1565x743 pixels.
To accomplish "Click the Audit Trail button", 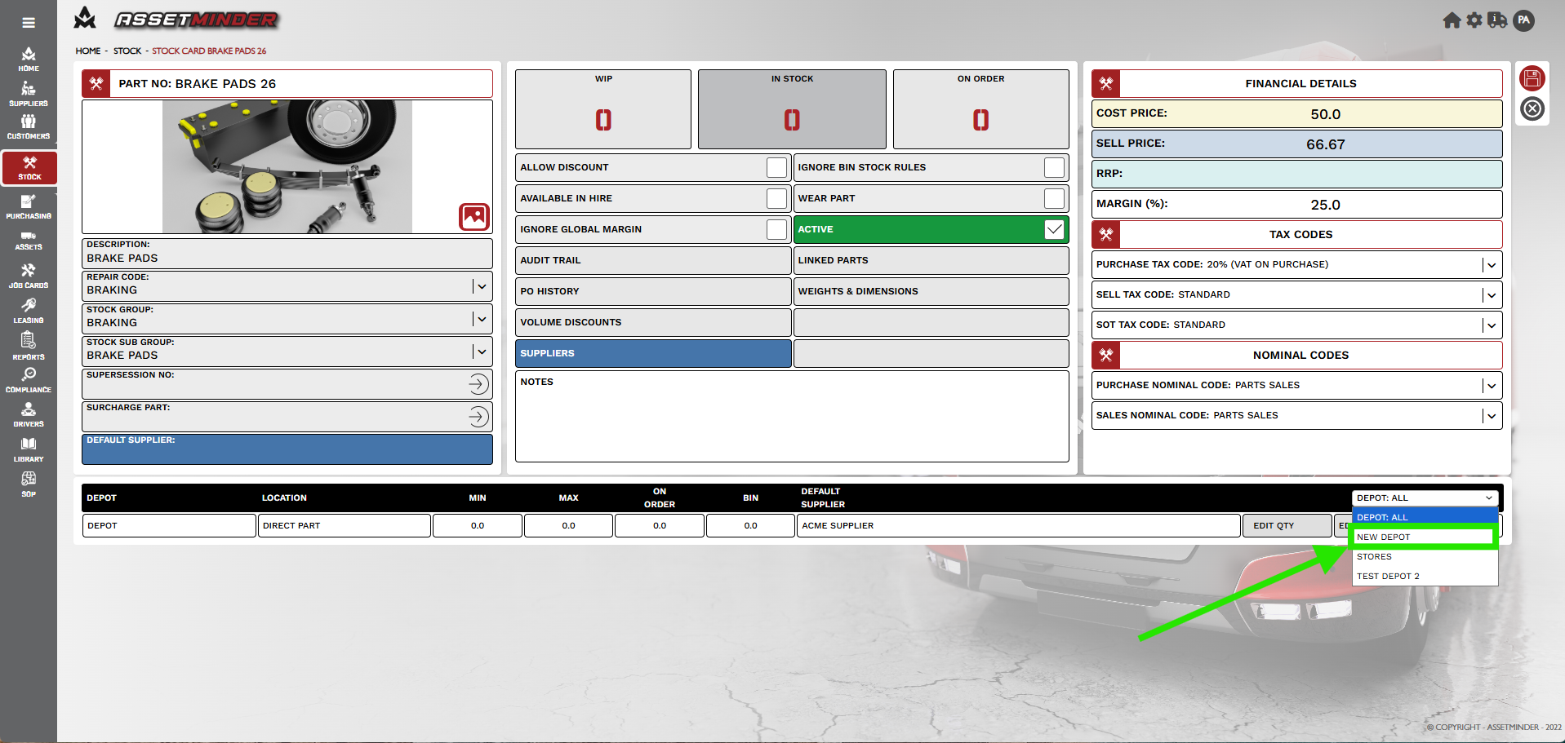I will pyautogui.click(x=652, y=260).
